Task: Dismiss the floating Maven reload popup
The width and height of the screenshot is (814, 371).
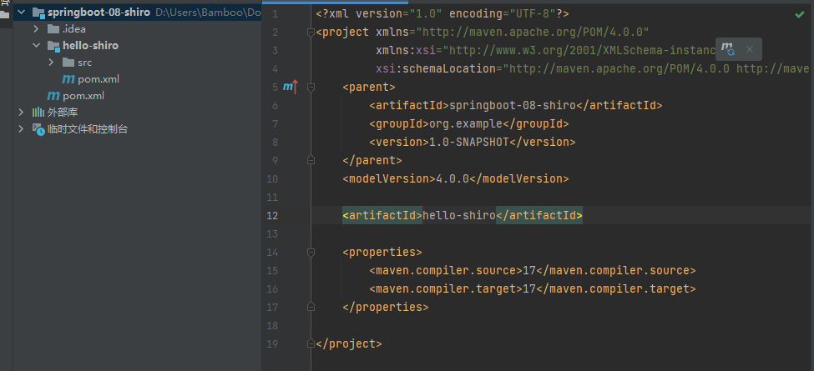Action: point(750,49)
